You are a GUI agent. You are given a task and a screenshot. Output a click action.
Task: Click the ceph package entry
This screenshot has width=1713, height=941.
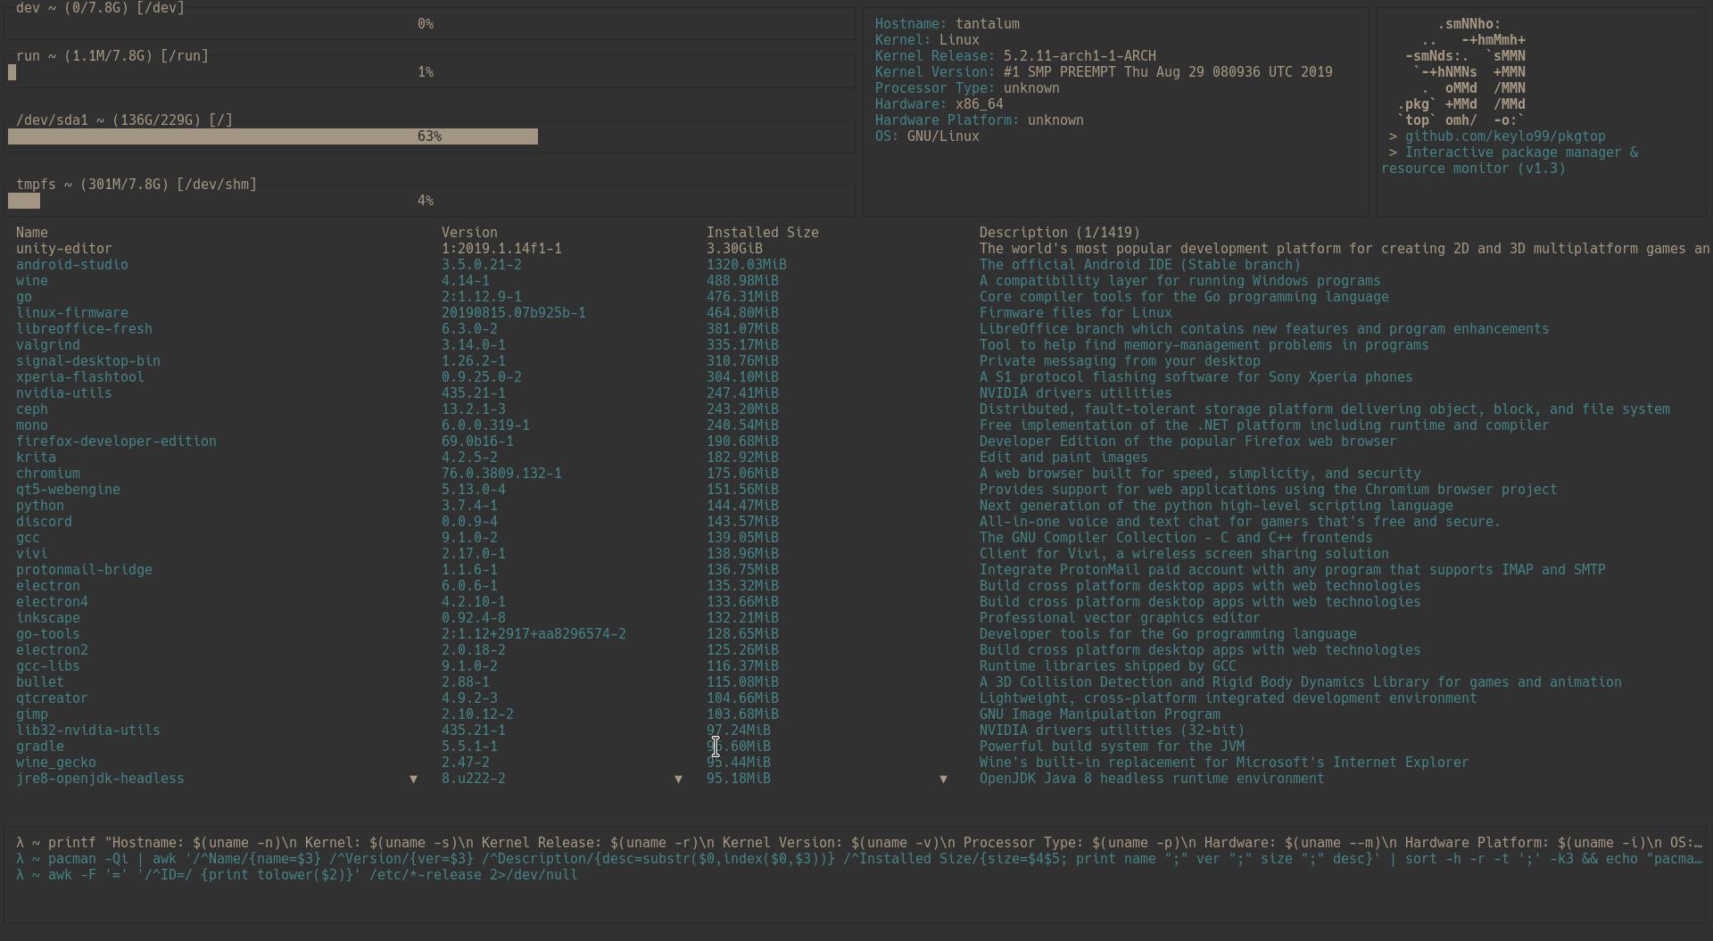tap(32, 409)
